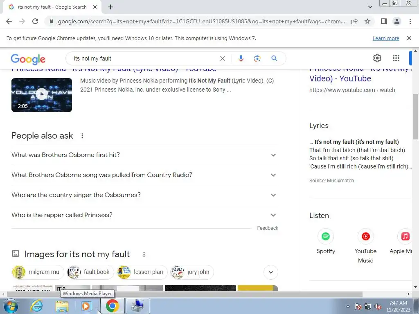The image size is (419, 314).
Task: Switch to the Chrome taskbar button
Action: click(112, 306)
